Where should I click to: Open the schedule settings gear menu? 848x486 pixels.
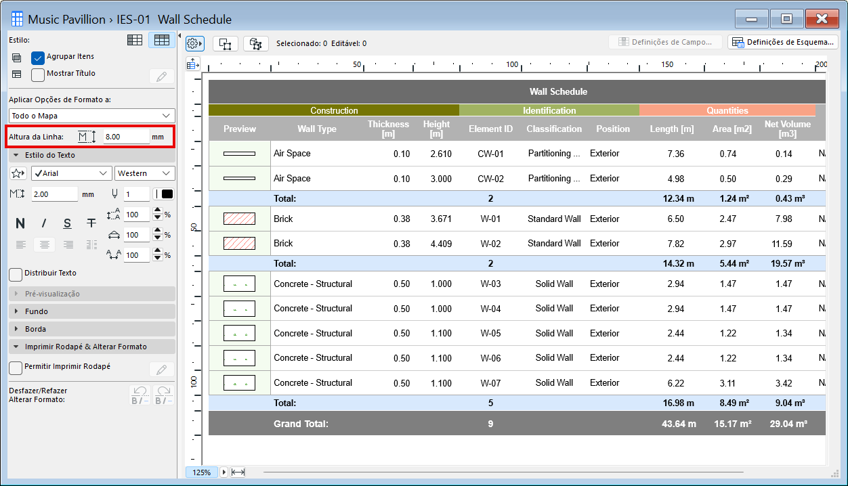coord(194,43)
